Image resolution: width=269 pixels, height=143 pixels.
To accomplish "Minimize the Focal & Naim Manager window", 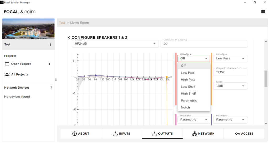I will [x=245, y=2].
